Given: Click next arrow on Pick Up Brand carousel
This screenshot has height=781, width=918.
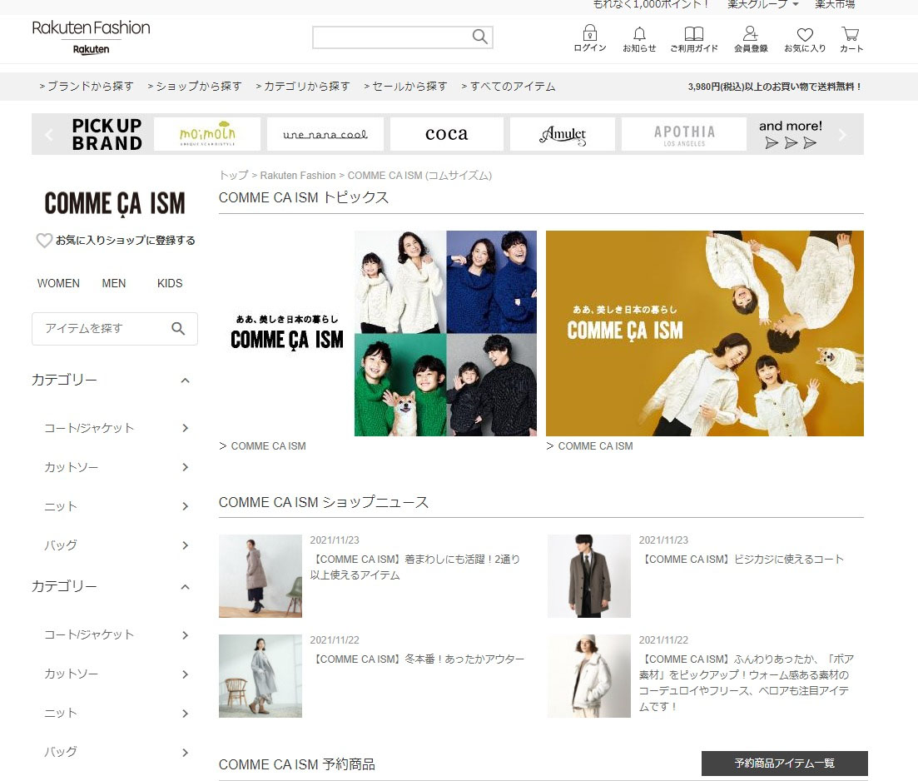Looking at the screenshot, I should (842, 135).
